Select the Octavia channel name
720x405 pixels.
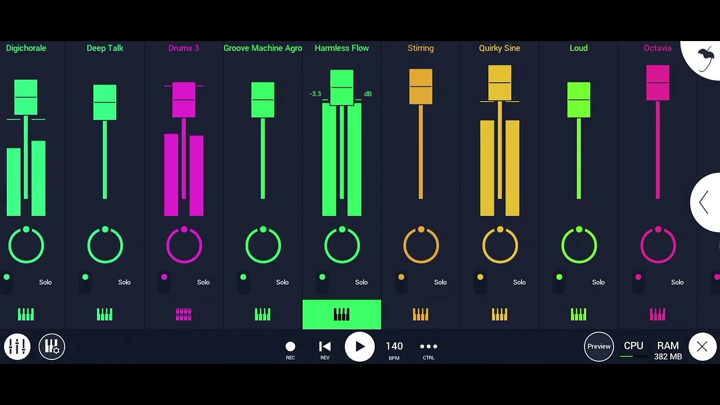click(658, 48)
